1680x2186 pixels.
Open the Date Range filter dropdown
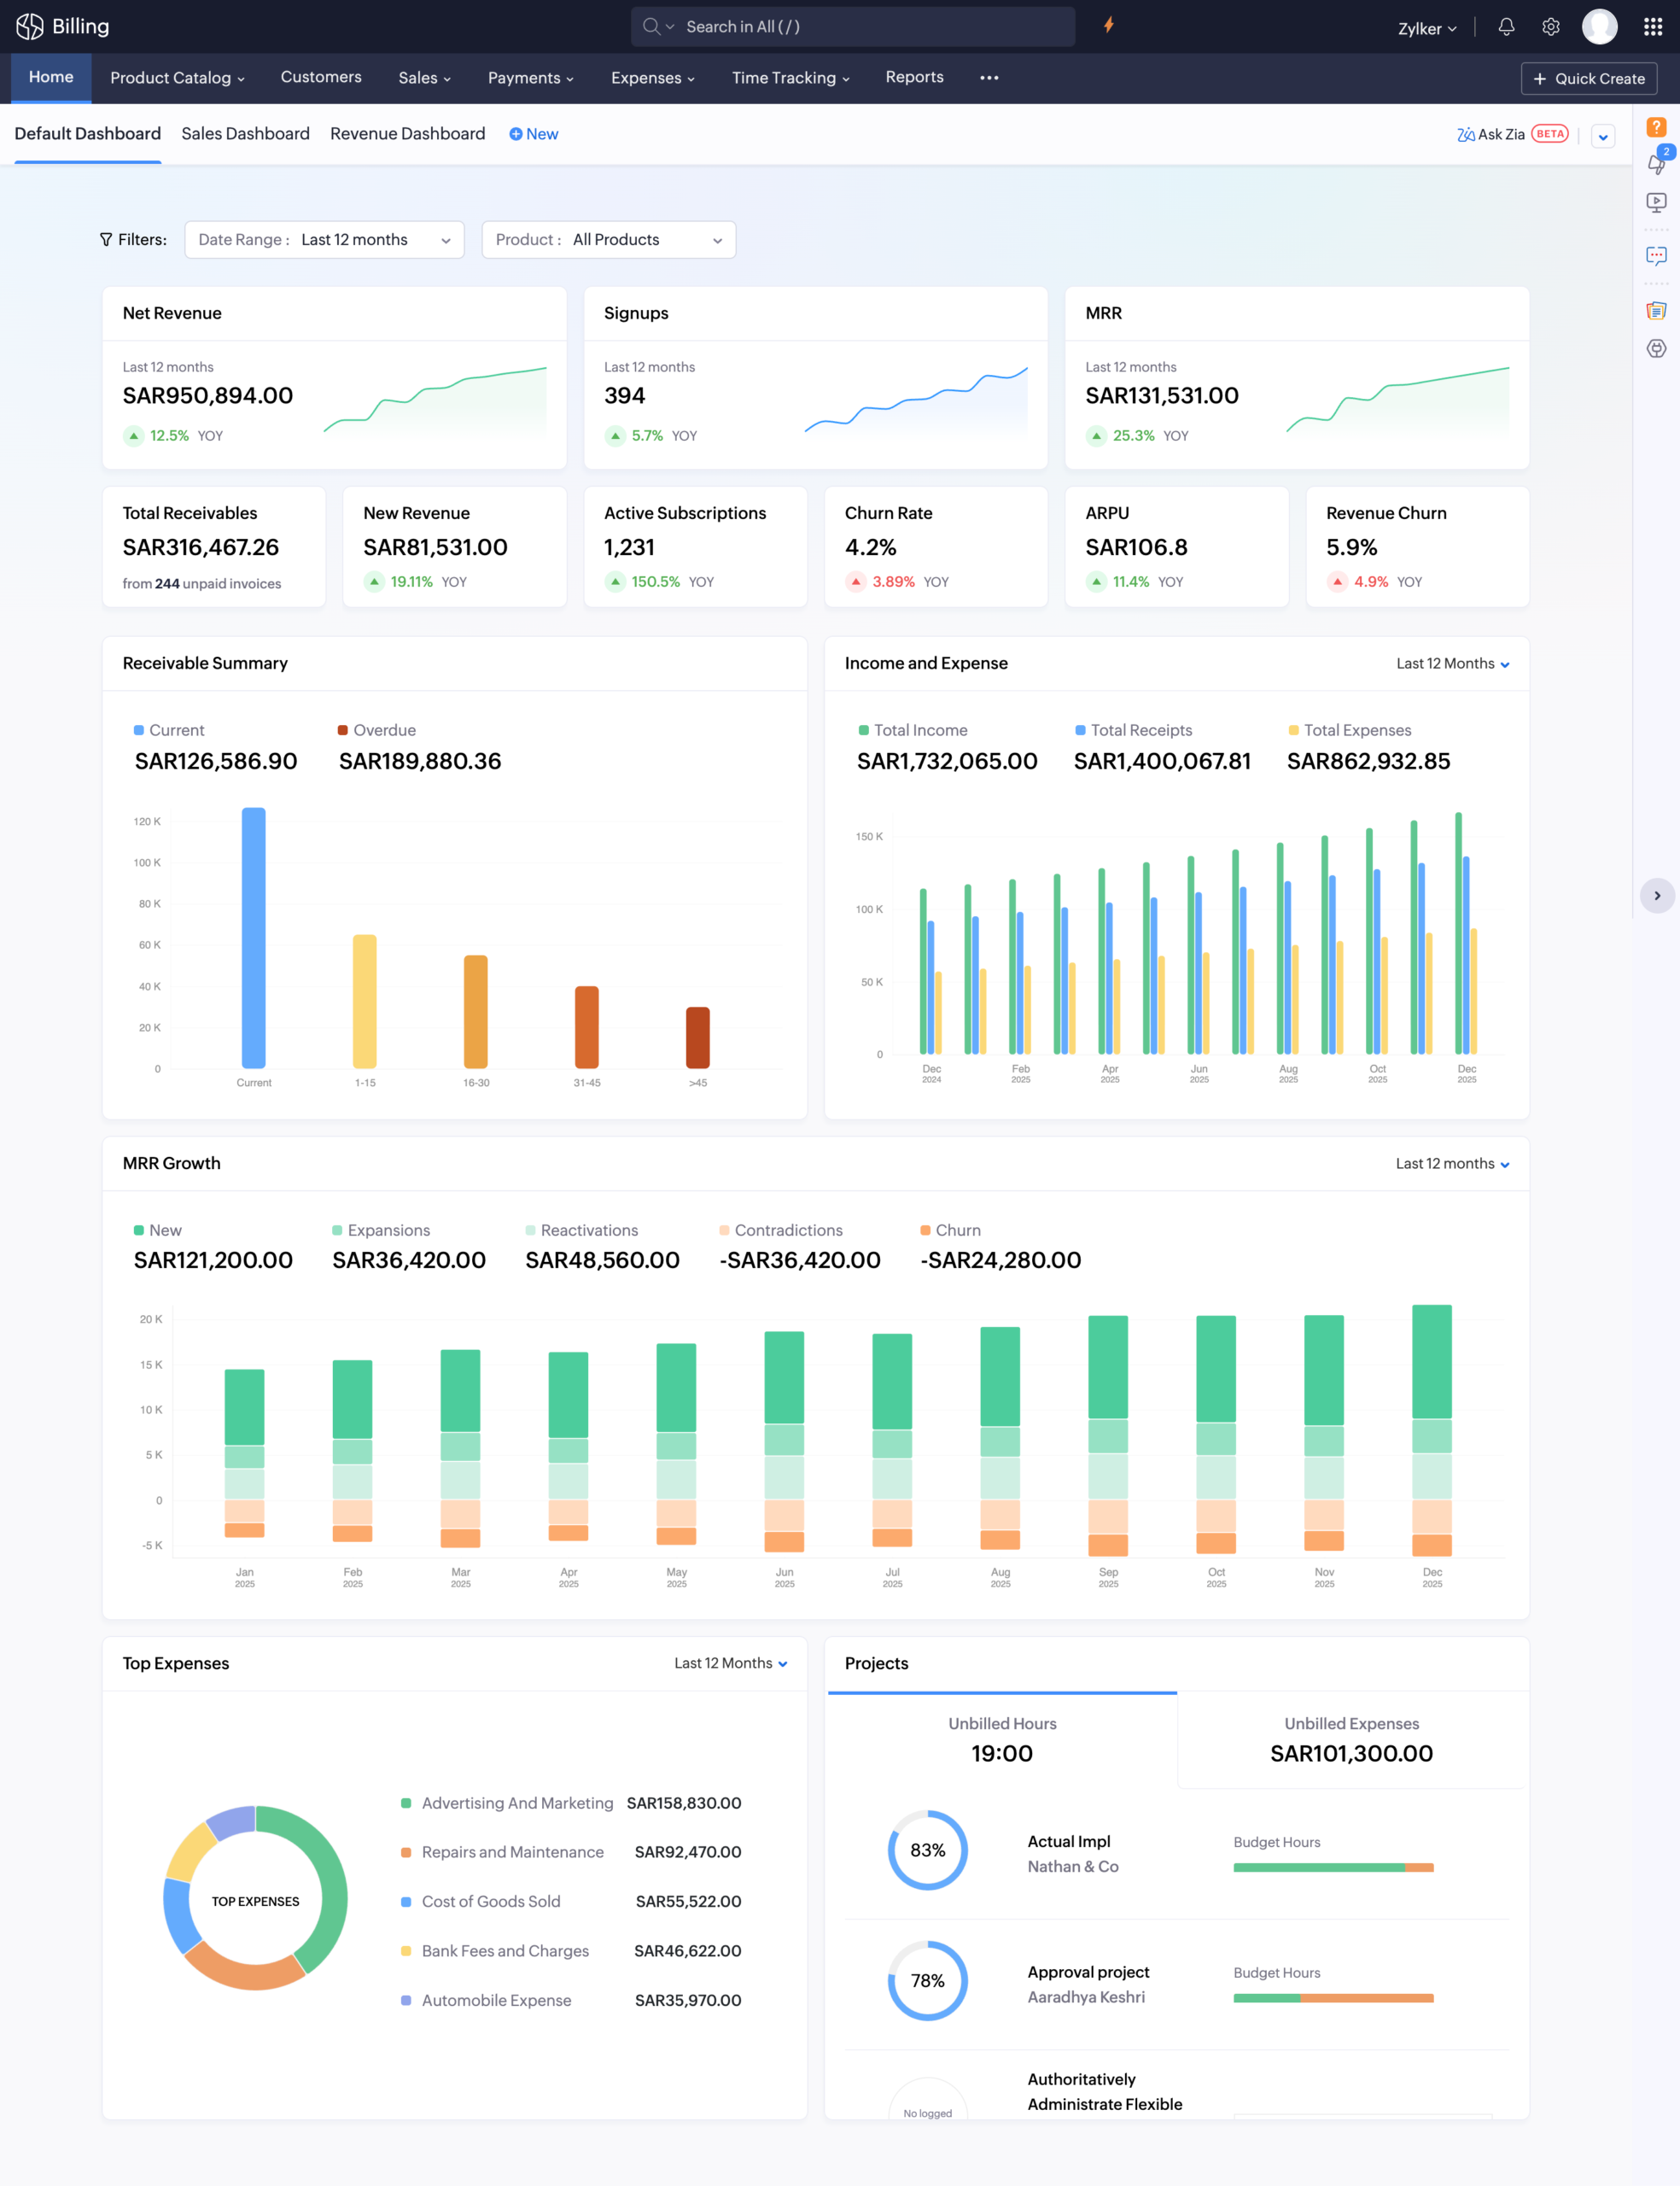324,240
